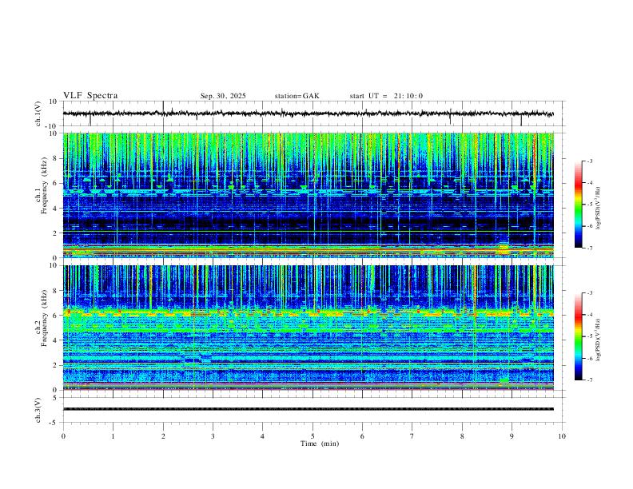The width and height of the screenshot is (633, 489).
Task: Click the "5" tick on ch.3(V) axis
Action: 56,398
